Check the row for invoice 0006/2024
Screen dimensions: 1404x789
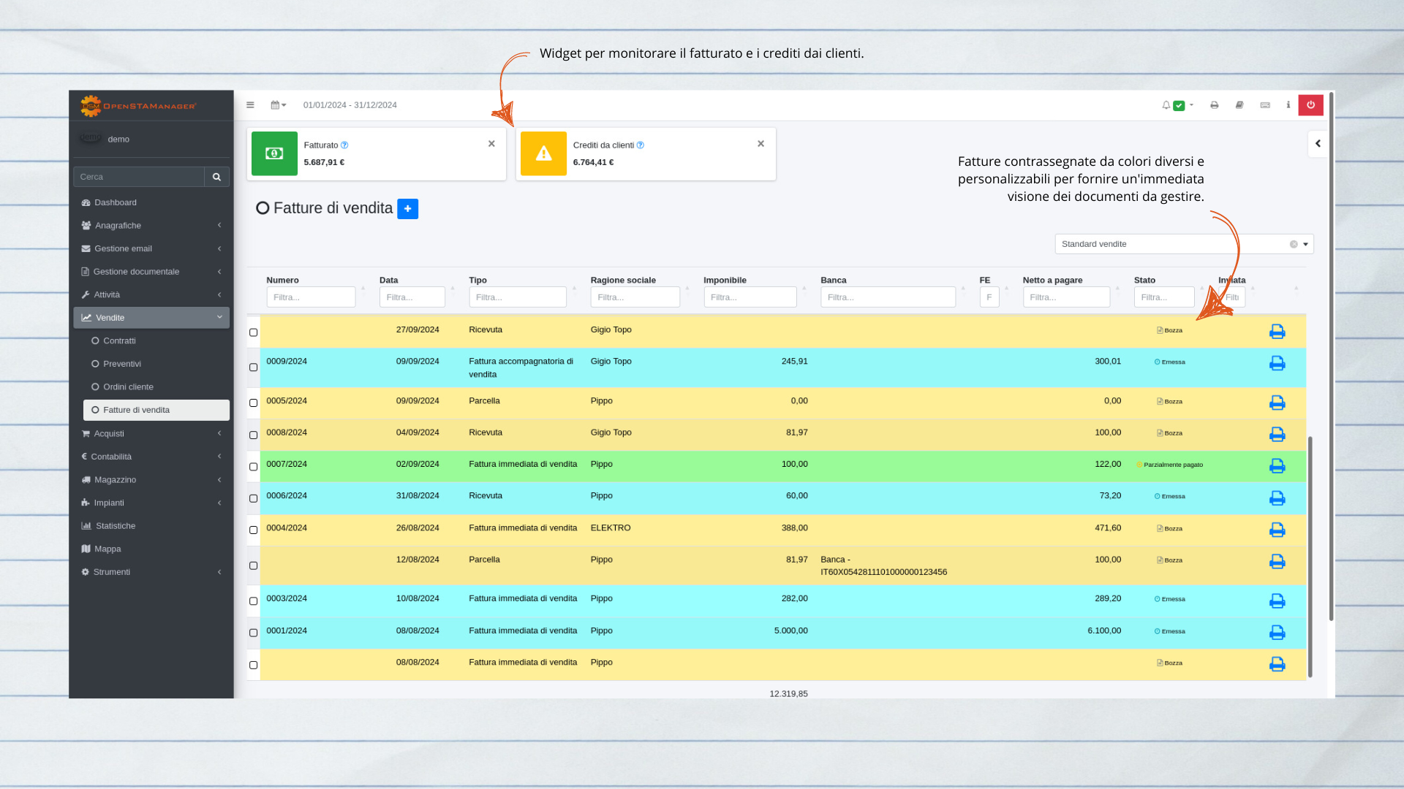pyautogui.click(x=254, y=498)
